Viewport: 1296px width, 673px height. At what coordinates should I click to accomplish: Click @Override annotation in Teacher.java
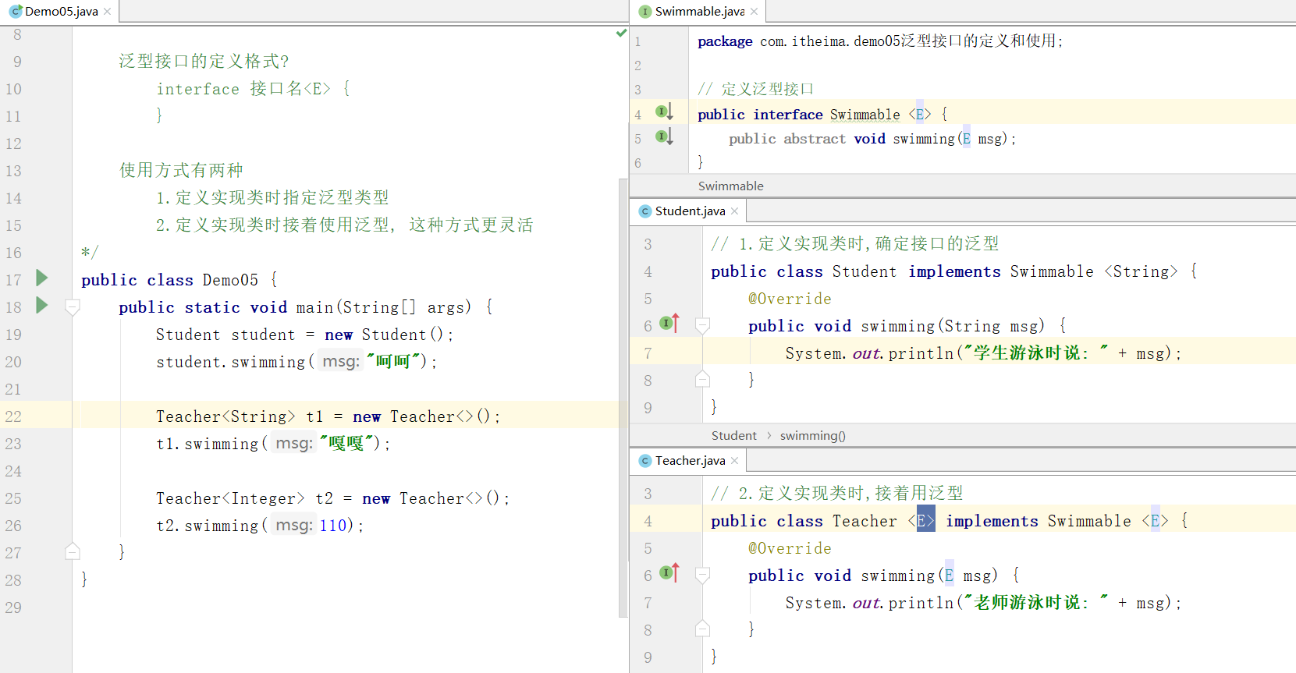click(x=790, y=548)
